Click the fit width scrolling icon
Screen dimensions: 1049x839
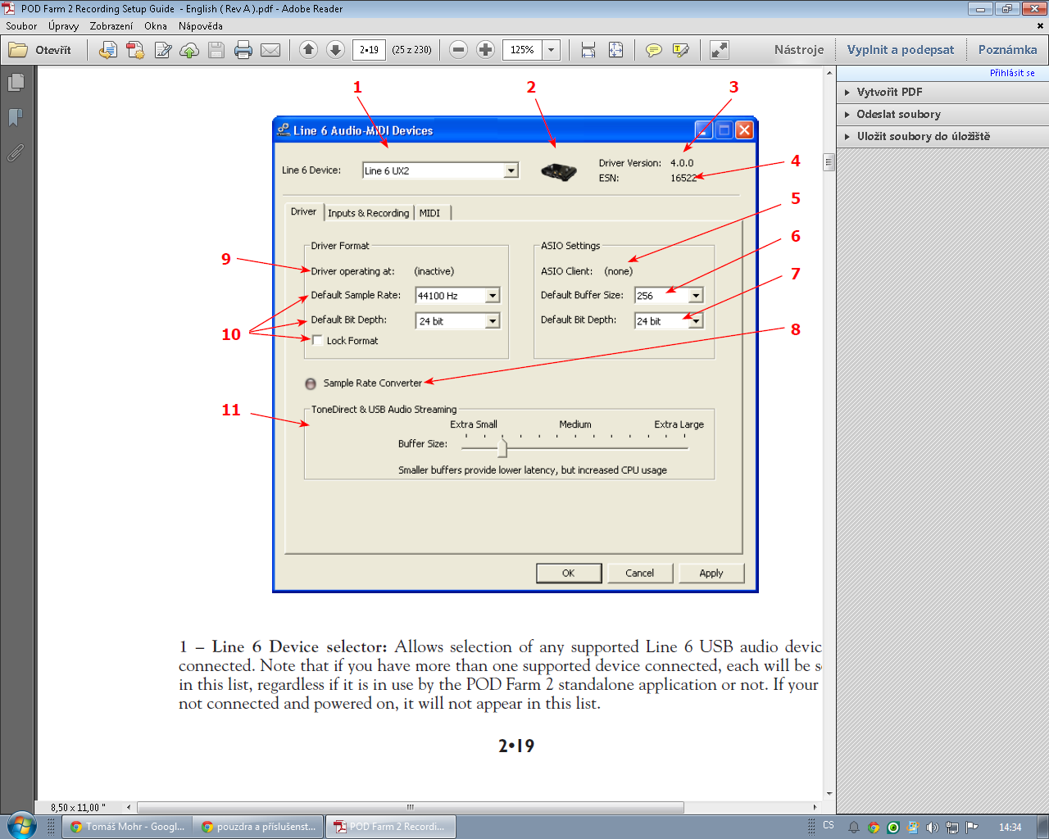tap(588, 50)
